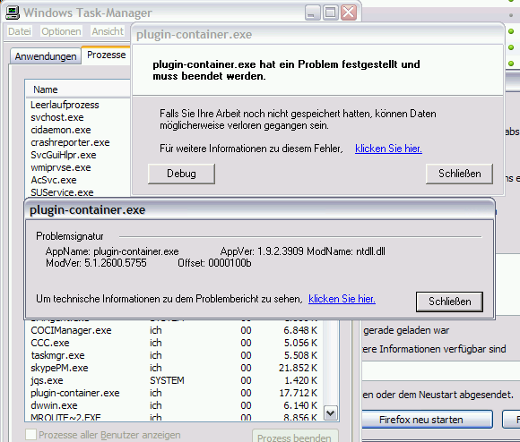Click the Prozess beenden button
The width and height of the screenshot is (520, 442).
point(294,437)
